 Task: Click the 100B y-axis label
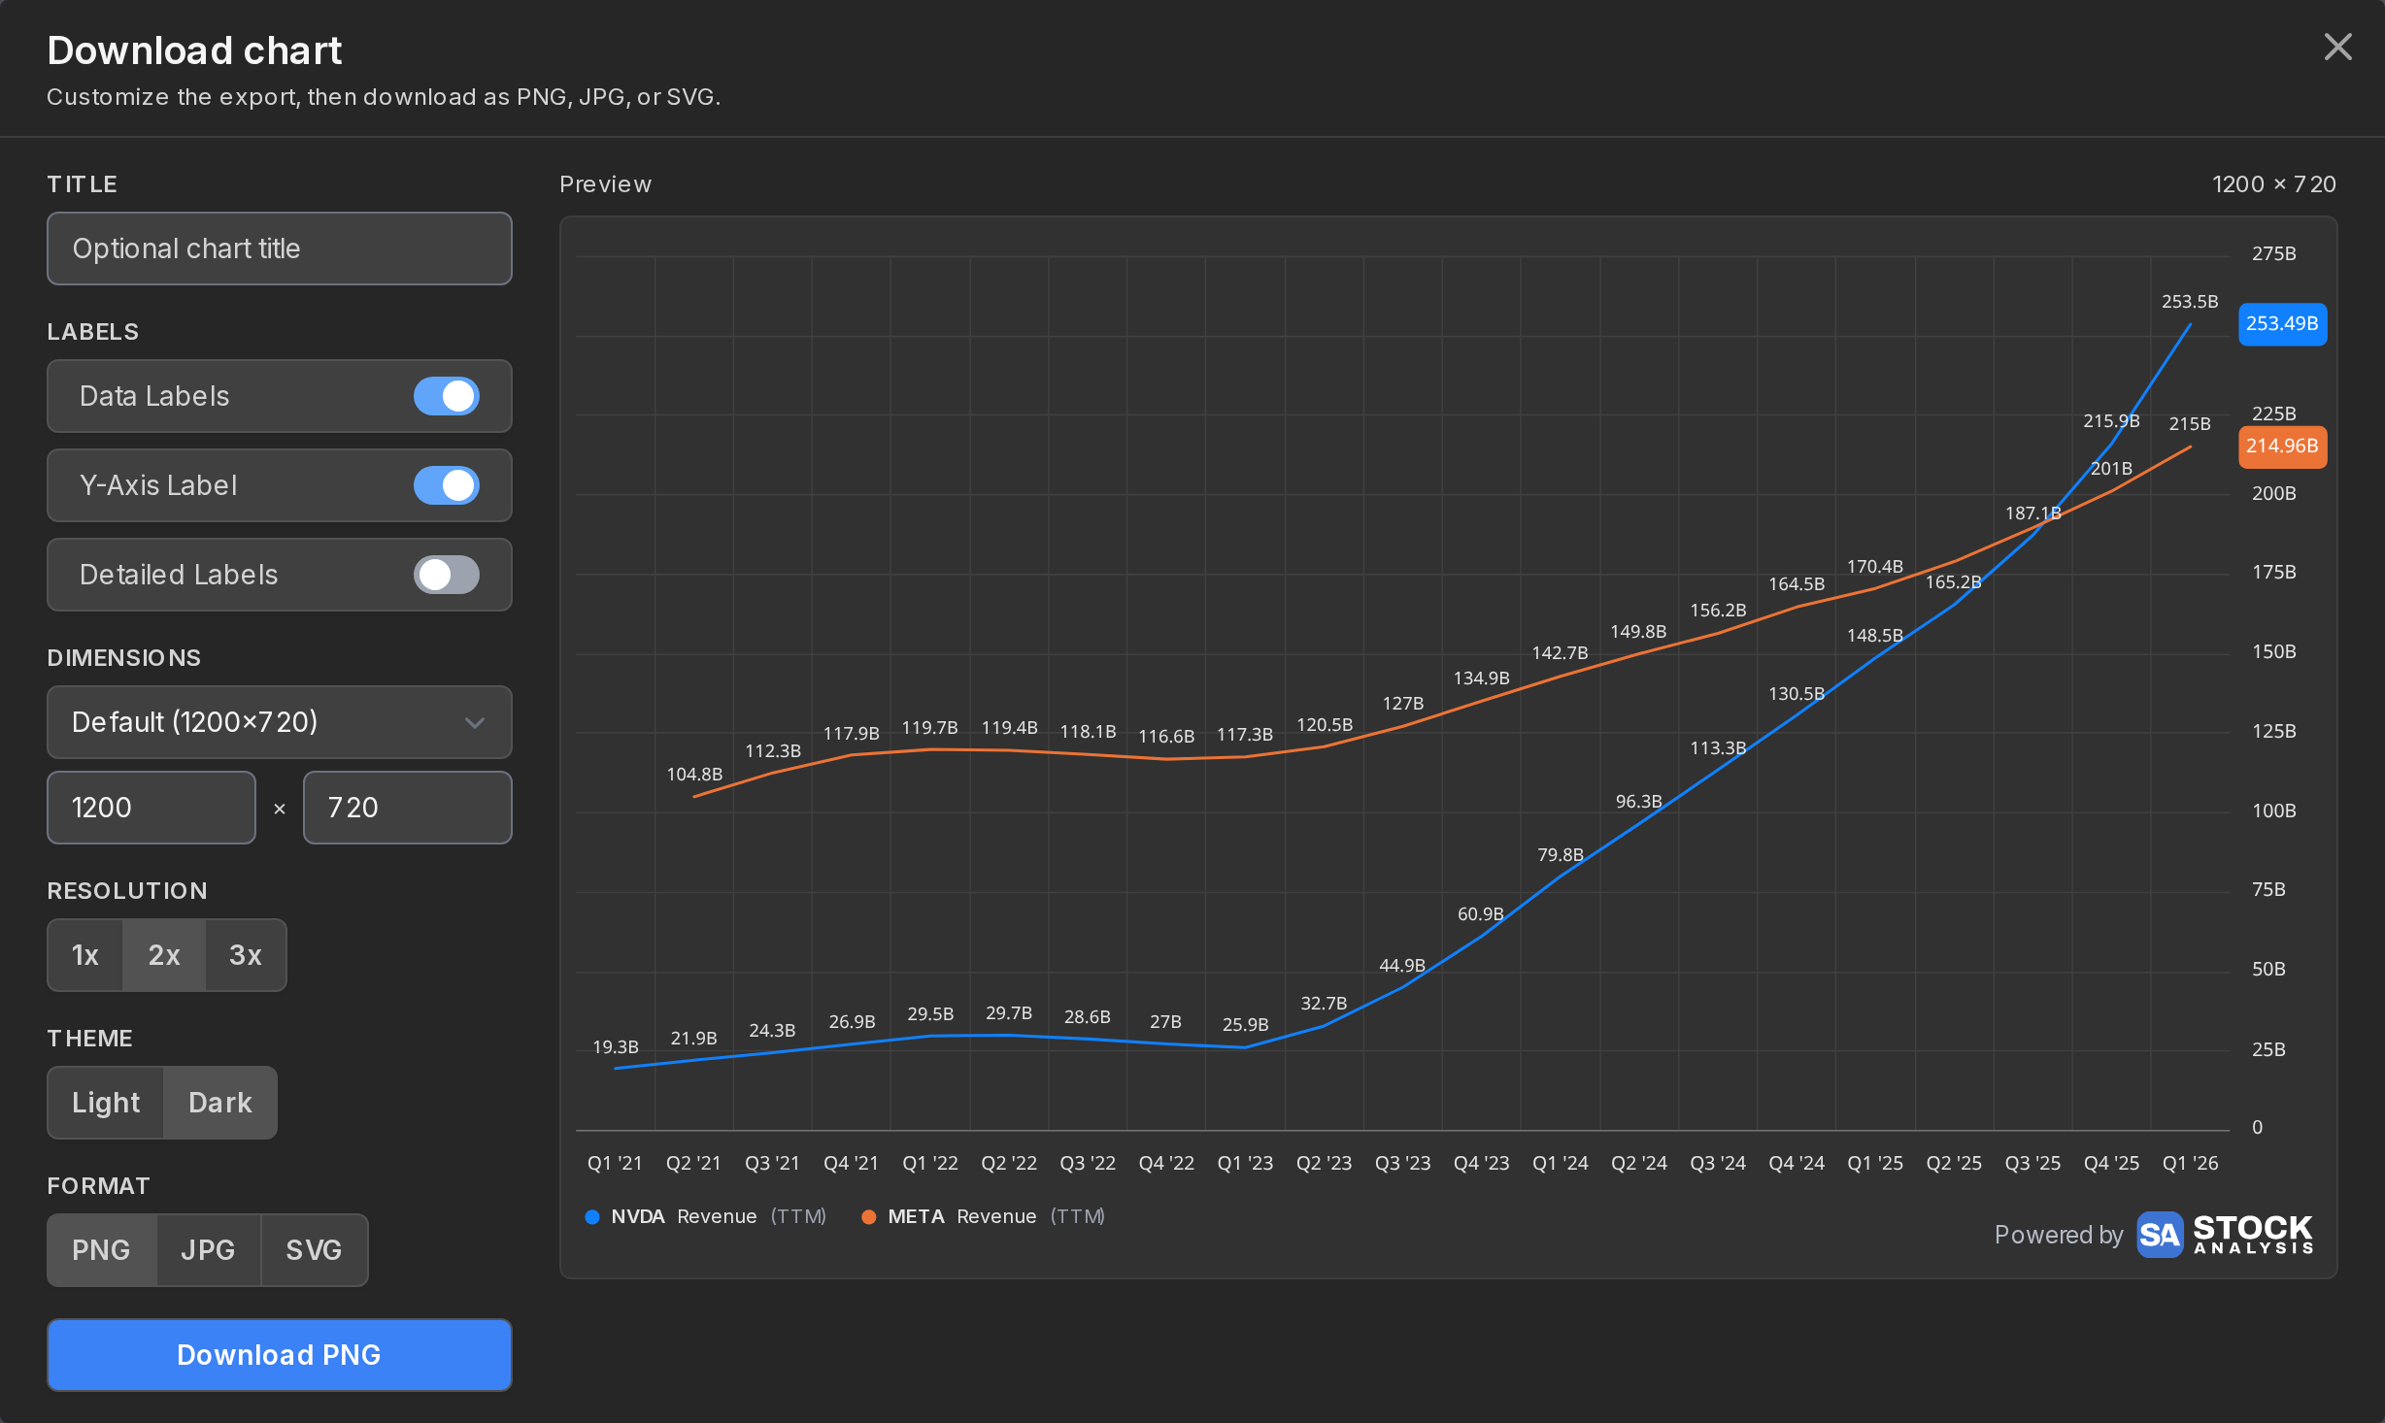click(2274, 811)
